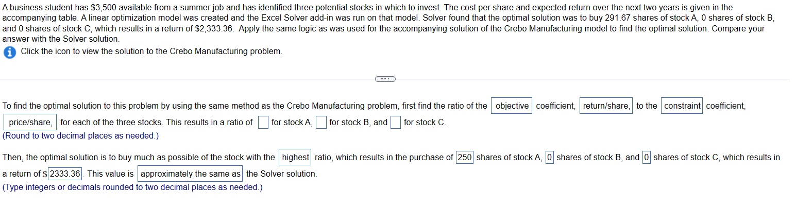The image size is (796, 224).
Task: Click the blue info icon
Action: [9, 52]
